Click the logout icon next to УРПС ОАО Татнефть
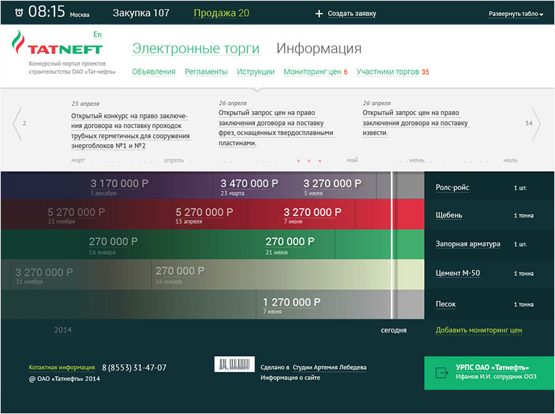This screenshot has width=555, height=414. [441, 373]
